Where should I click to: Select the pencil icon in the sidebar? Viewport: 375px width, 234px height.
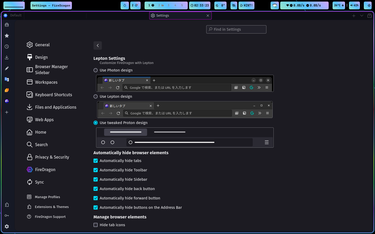pyautogui.click(x=7, y=68)
